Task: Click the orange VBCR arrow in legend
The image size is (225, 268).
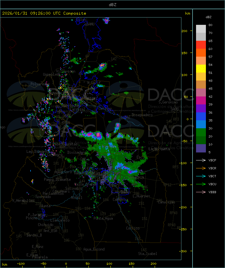Action: pos(201,168)
